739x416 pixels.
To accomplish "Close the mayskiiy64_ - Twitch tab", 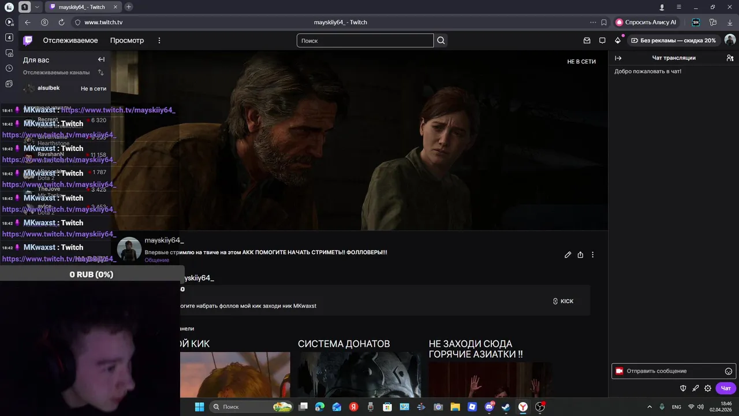I will click(x=115, y=7).
